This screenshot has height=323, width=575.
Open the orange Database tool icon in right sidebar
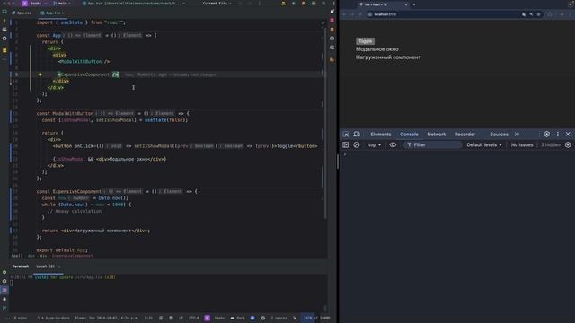pyautogui.click(x=332, y=30)
